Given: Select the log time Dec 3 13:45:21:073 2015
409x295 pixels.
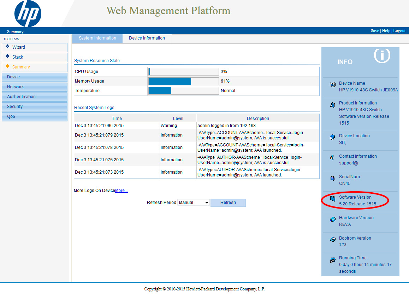Looking at the screenshot, I should (x=99, y=172).
